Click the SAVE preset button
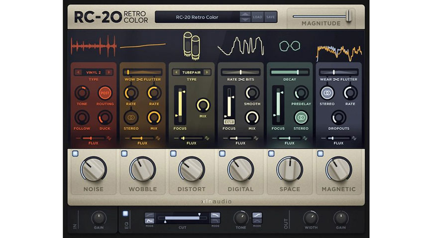 (271, 17)
